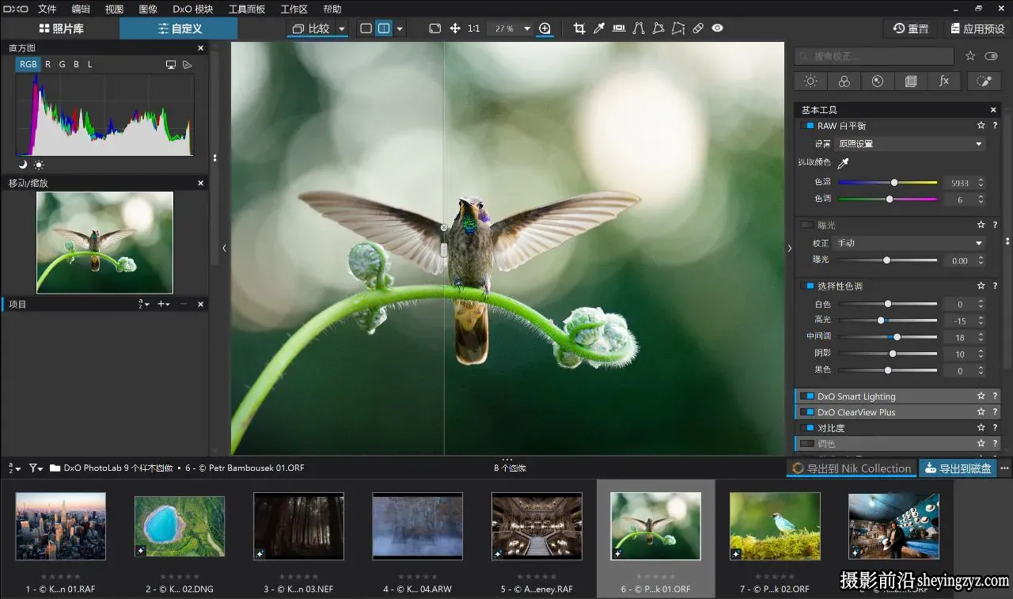Click the eye icon for local adjustments preview
The height and width of the screenshot is (599, 1013).
(717, 28)
